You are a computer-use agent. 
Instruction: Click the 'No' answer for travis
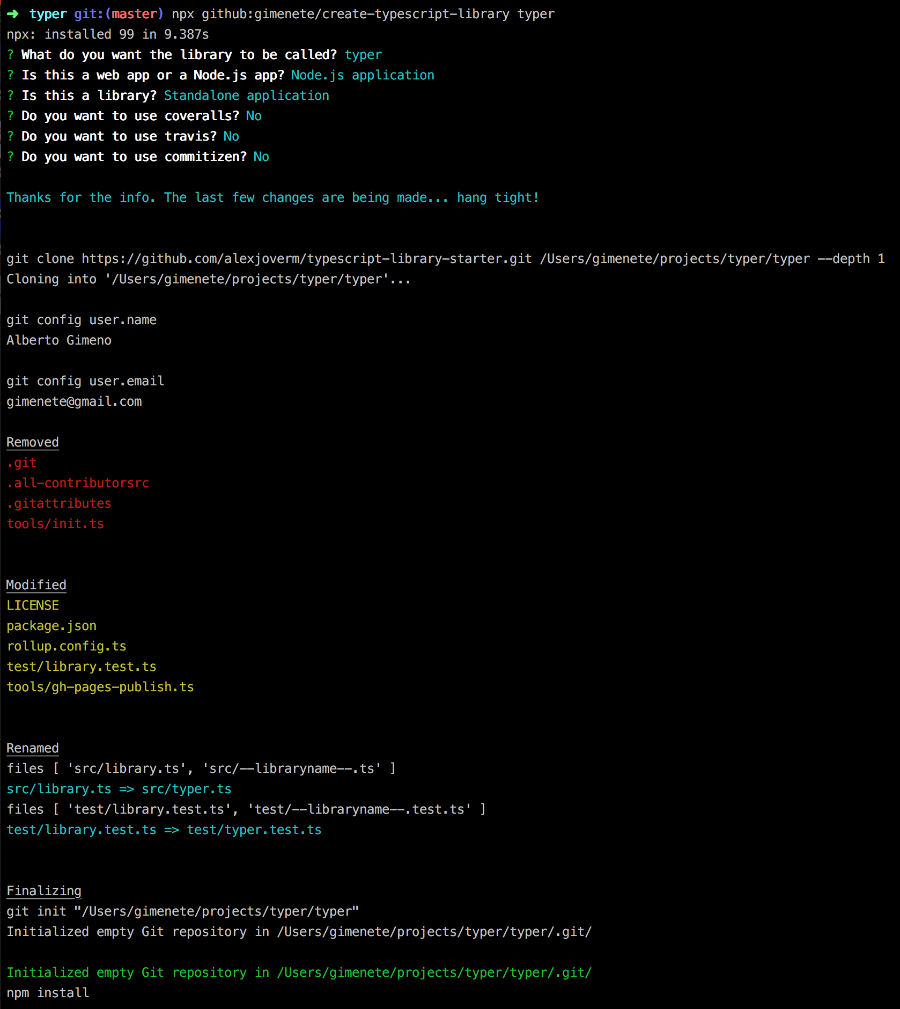coord(231,136)
